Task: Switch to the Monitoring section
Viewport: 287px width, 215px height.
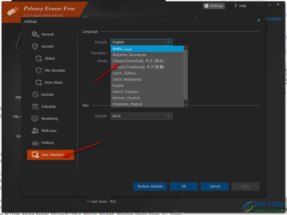Action: pos(49,118)
